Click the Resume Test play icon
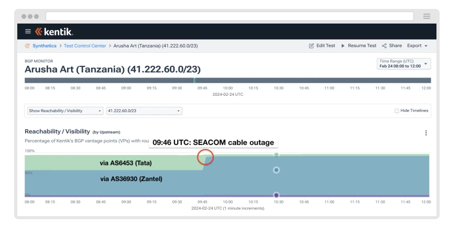The width and height of the screenshot is (459, 226). point(343,46)
